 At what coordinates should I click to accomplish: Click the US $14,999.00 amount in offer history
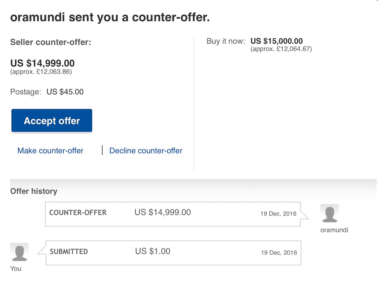pyautogui.click(x=163, y=212)
